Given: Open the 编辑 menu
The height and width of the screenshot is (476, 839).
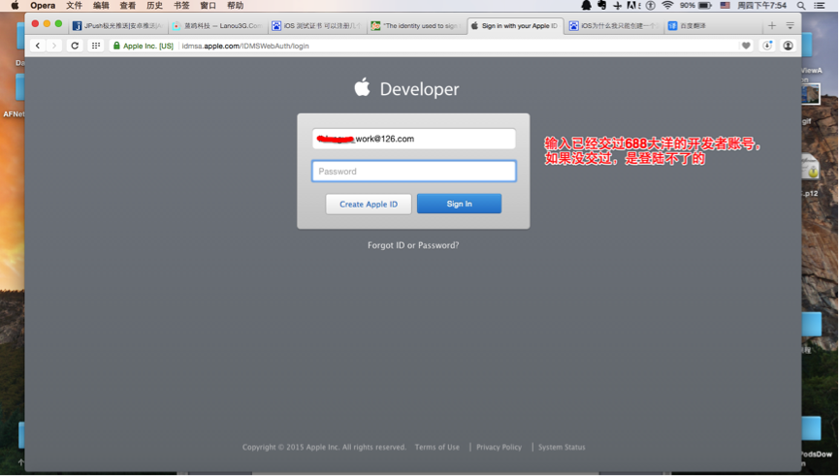Looking at the screenshot, I should [x=101, y=6].
